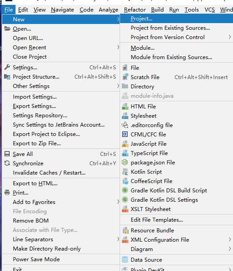Click the JavaScript File icon

pos(125,144)
